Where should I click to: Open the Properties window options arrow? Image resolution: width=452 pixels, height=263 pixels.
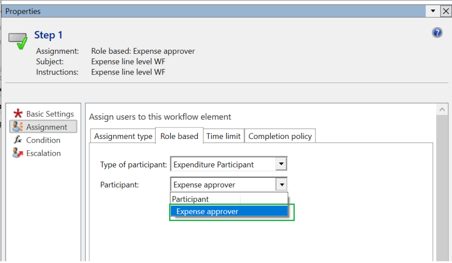433,11
